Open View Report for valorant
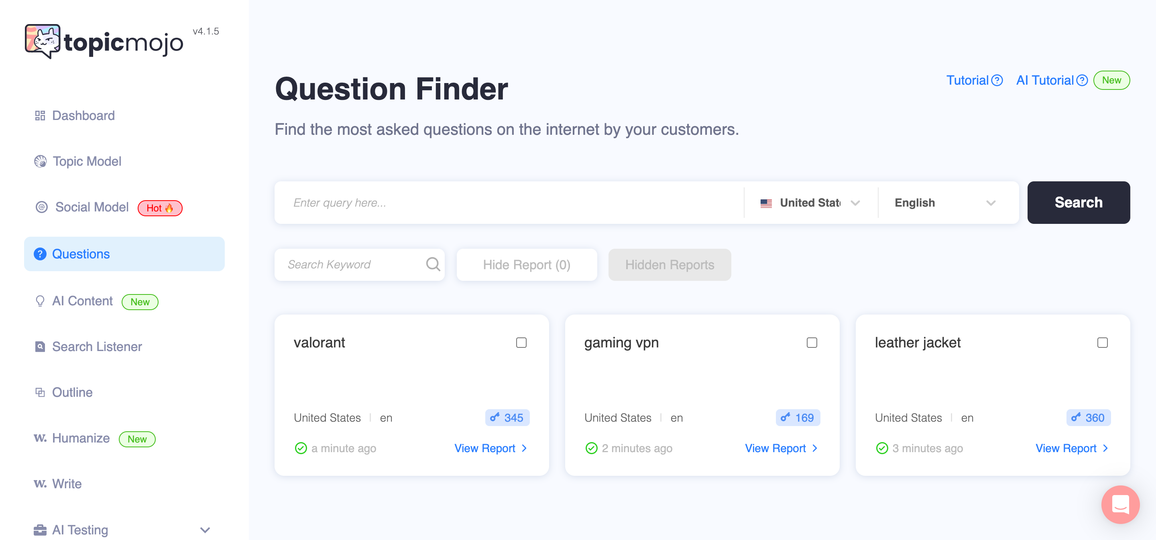Viewport: 1156px width, 540px height. coord(490,448)
